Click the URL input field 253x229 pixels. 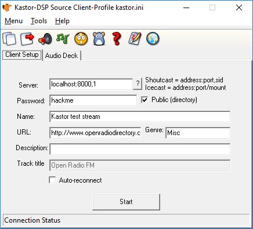coord(95,133)
